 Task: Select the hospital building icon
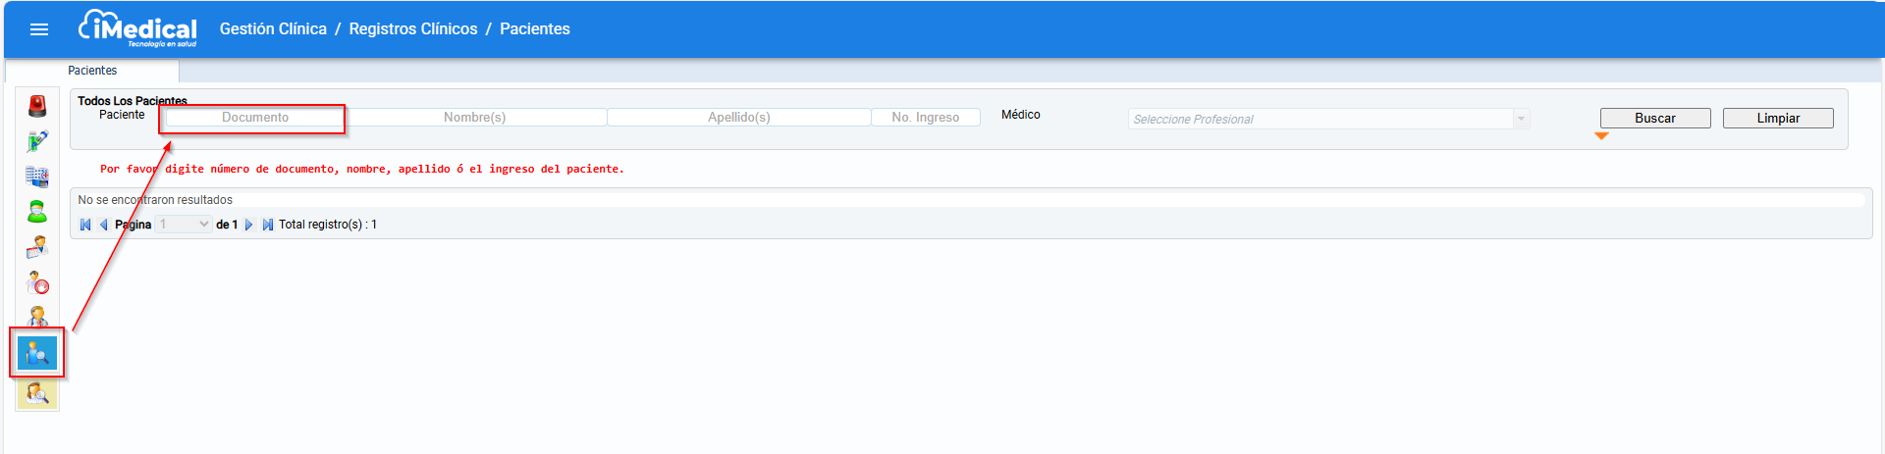click(x=37, y=177)
